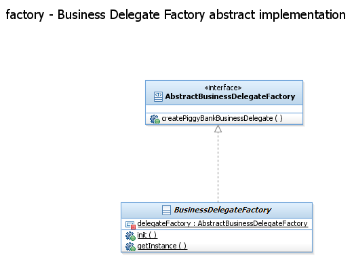Click the class icon beside BusinessDelegateFactory

(166, 210)
